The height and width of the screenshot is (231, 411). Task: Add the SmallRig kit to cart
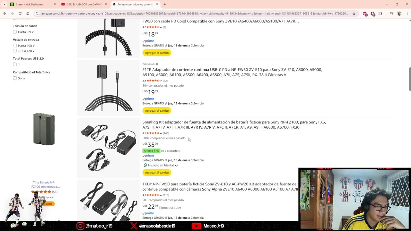tap(157, 173)
